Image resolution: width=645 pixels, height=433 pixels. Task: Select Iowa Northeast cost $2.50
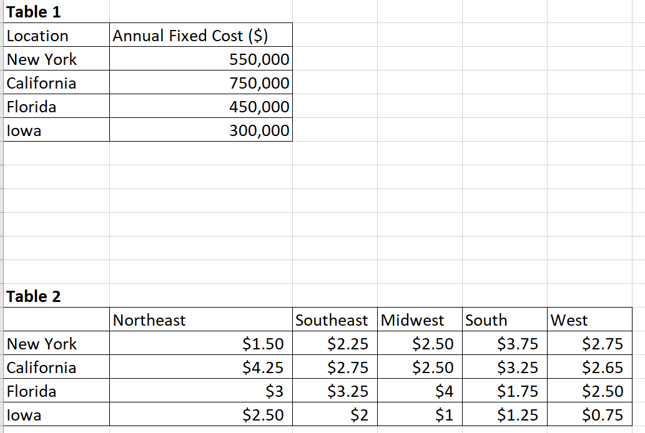pyautogui.click(x=200, y=414)
